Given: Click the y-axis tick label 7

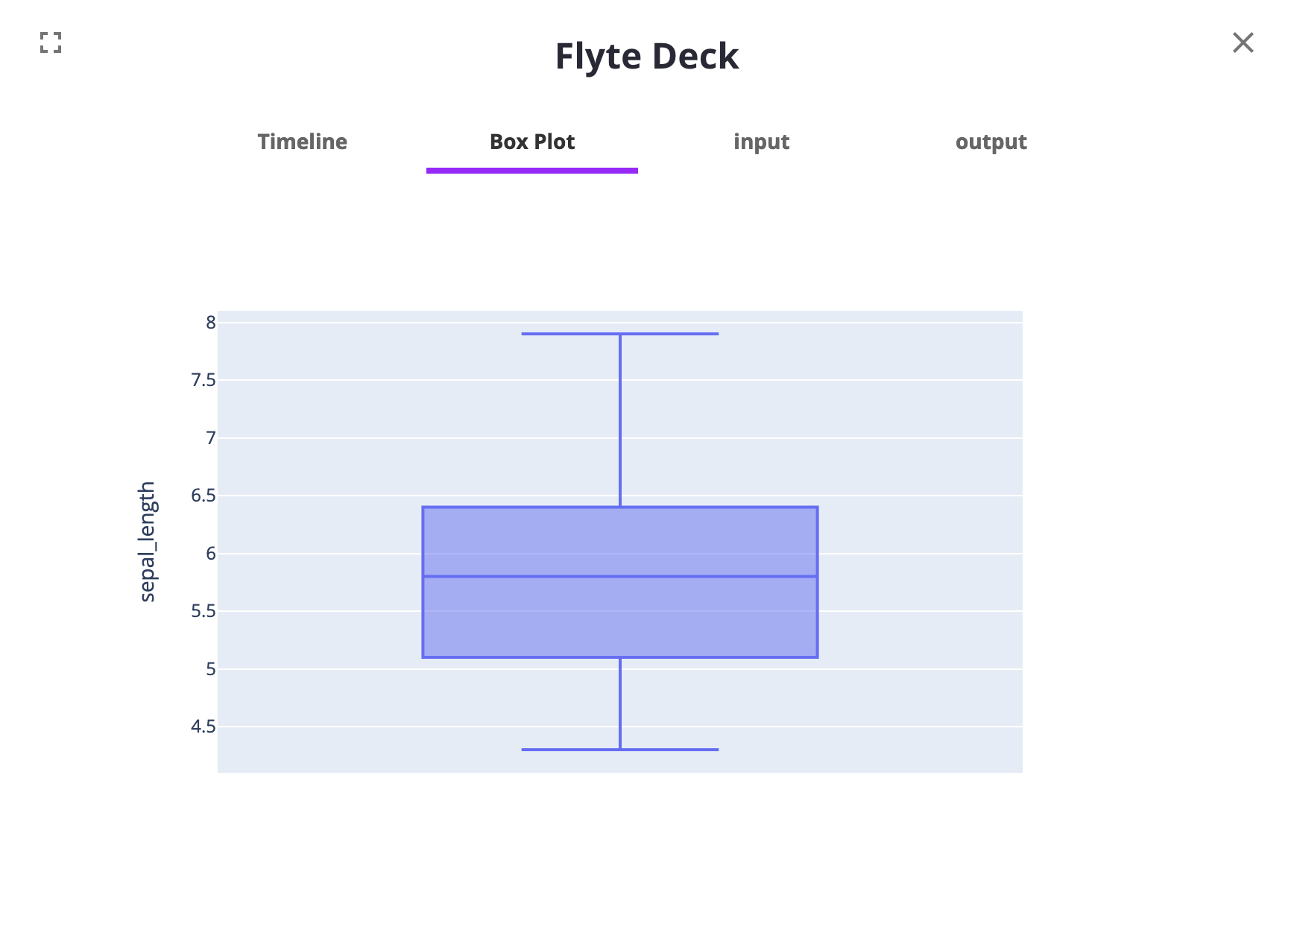Looking at the screenshot, I should pos(211,438).
